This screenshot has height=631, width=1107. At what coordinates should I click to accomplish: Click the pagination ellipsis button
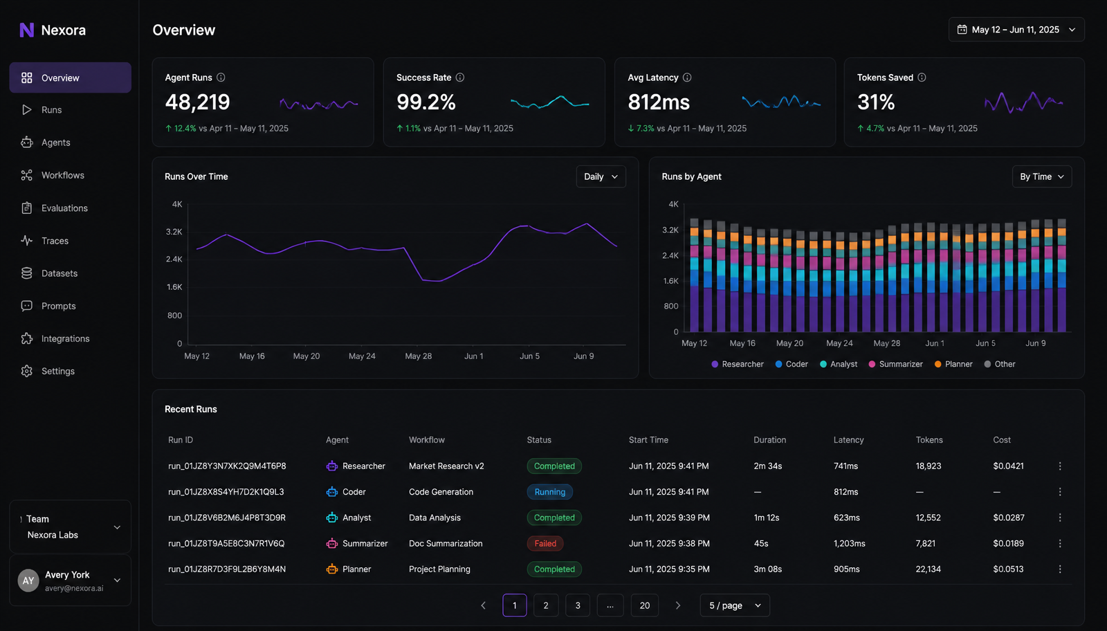[x=610, y=605]
